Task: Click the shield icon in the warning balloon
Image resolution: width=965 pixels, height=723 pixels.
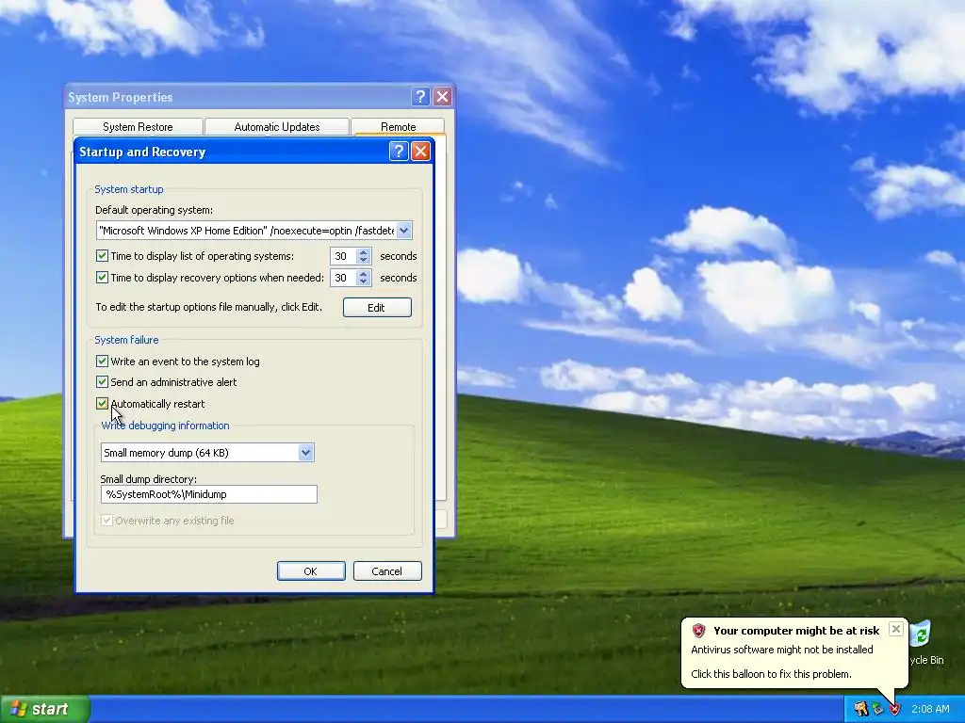Action: point(698,630)
